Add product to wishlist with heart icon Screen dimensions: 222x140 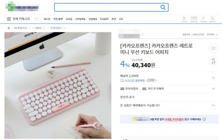click(213, 48)
